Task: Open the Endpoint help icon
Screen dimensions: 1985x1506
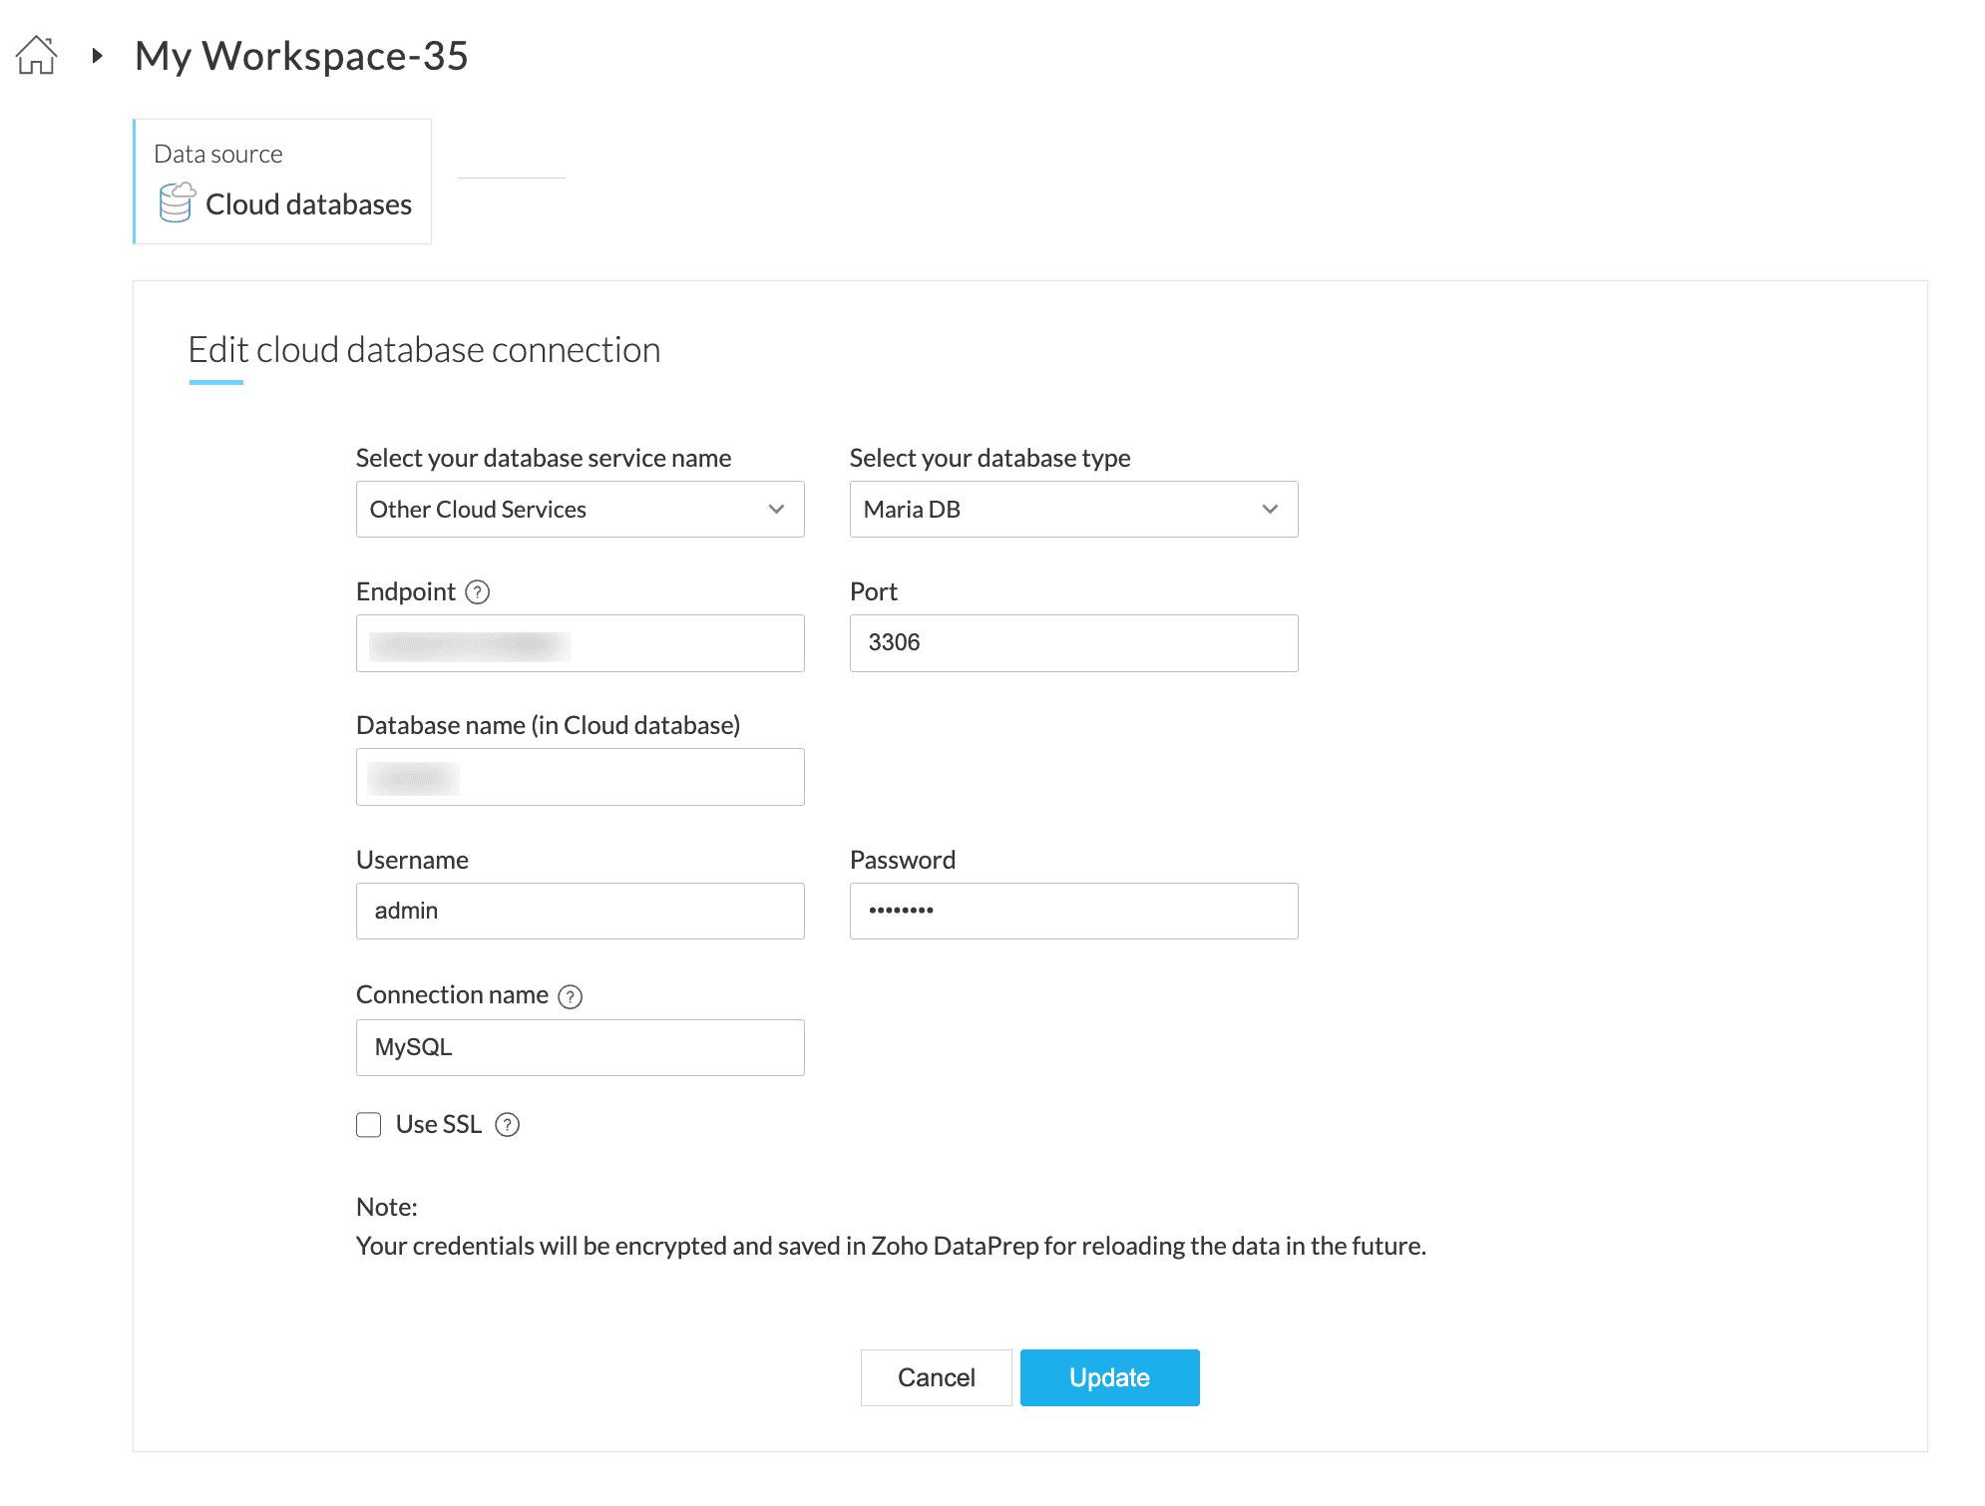Action: click(x=478, y=592)
